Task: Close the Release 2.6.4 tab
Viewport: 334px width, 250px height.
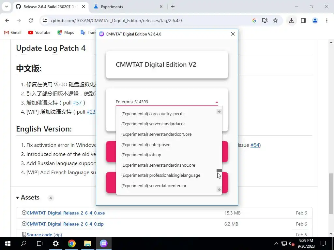Action: [x=83, y=7]
